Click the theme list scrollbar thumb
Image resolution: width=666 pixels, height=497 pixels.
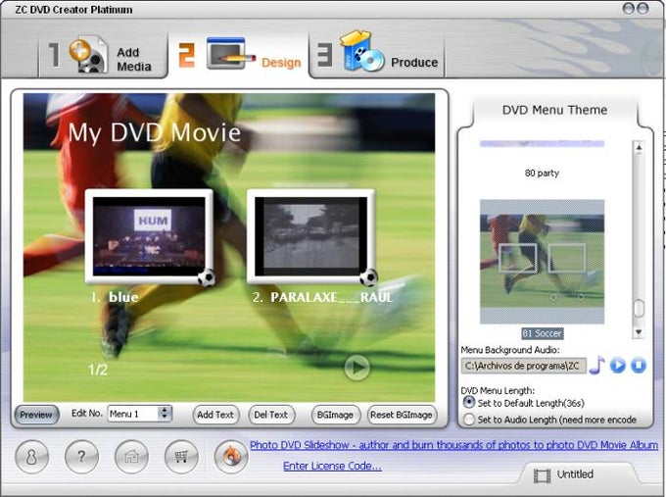[x=639, y=308]
